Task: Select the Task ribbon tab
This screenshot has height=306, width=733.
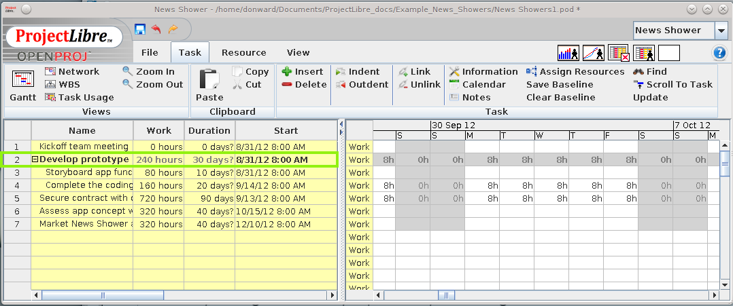Action: click(x=190, y=53)
